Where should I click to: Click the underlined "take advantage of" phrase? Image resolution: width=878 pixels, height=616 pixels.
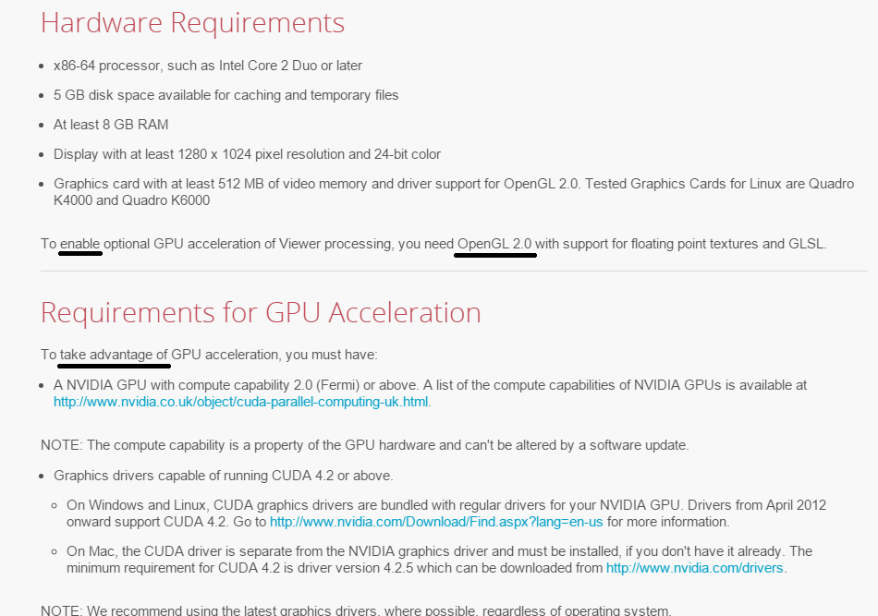point(114,355)
